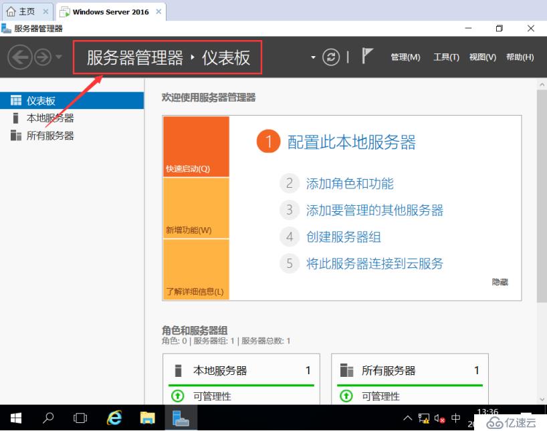Viewport: 547px width, 431px height.
Task: Click the vertical scrollbar thumb
Action: pyautogui.click(x=542, y=195)
